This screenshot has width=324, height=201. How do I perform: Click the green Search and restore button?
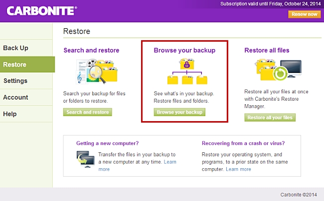tap(88, 112)
